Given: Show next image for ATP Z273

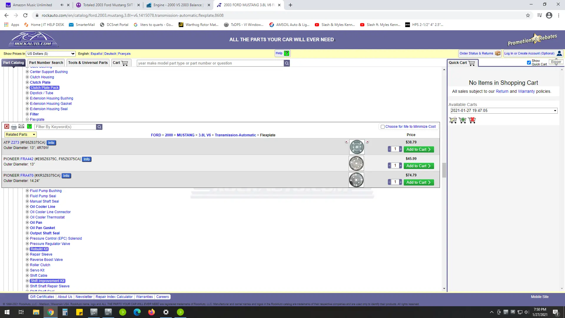Looking at the screenshot, I should 367,142.
